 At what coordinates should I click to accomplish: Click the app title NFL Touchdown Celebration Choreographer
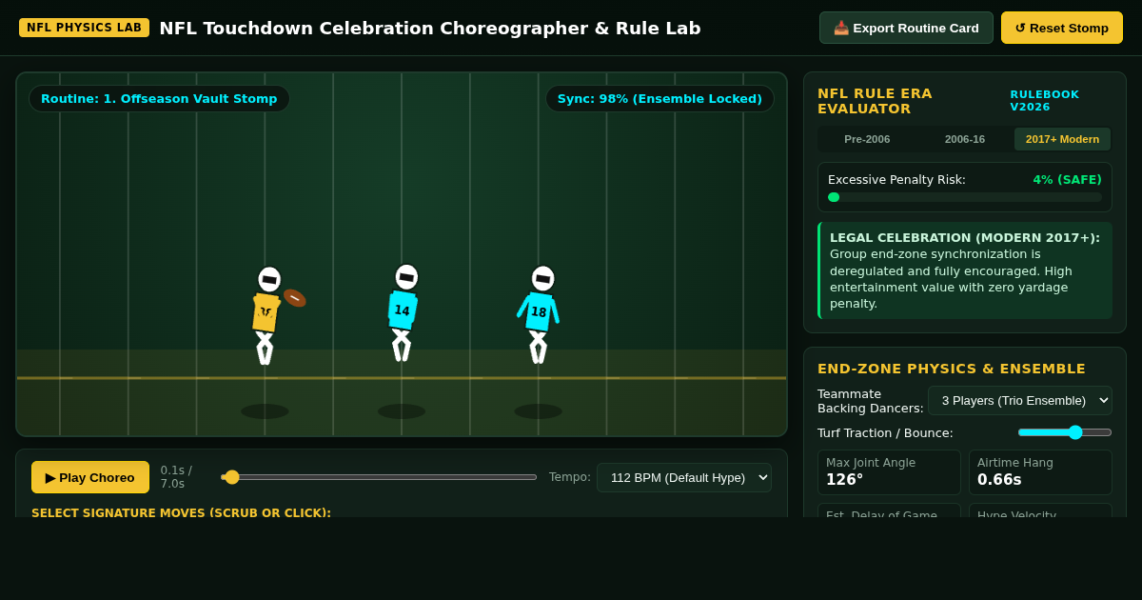(430, 28)
